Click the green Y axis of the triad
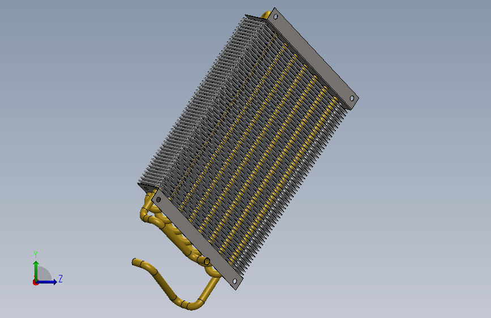 (36, 270)
